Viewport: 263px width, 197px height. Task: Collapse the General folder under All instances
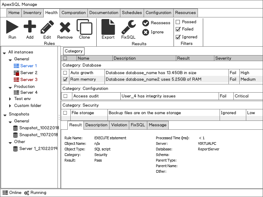pos(10,60)
